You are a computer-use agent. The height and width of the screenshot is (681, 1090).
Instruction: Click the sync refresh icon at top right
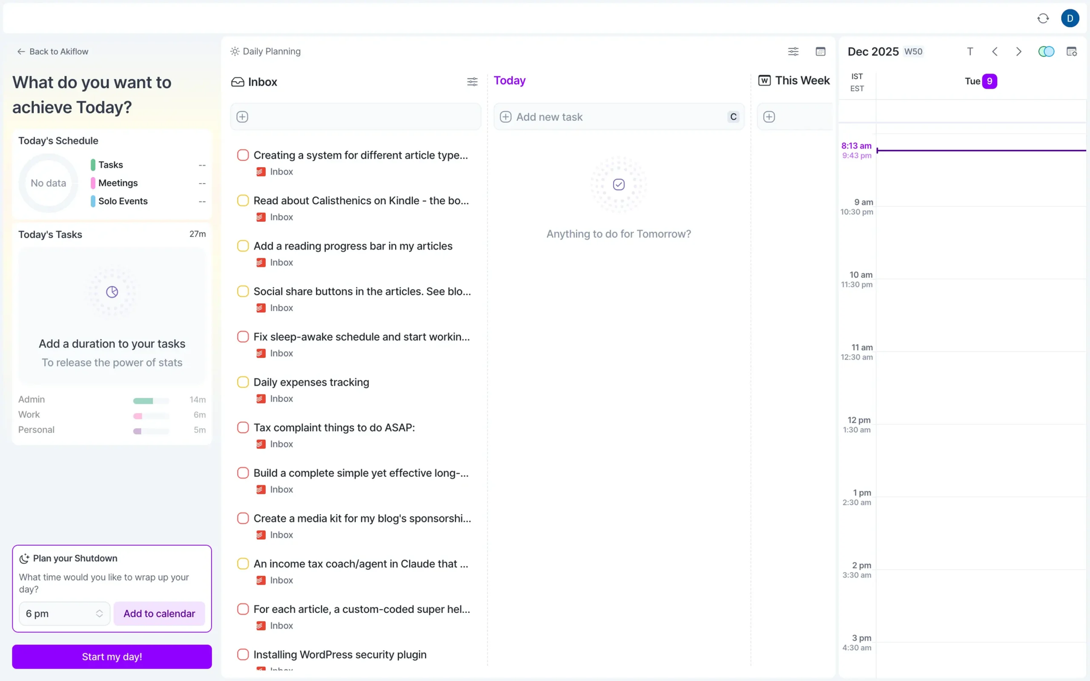pos(1043,18)
